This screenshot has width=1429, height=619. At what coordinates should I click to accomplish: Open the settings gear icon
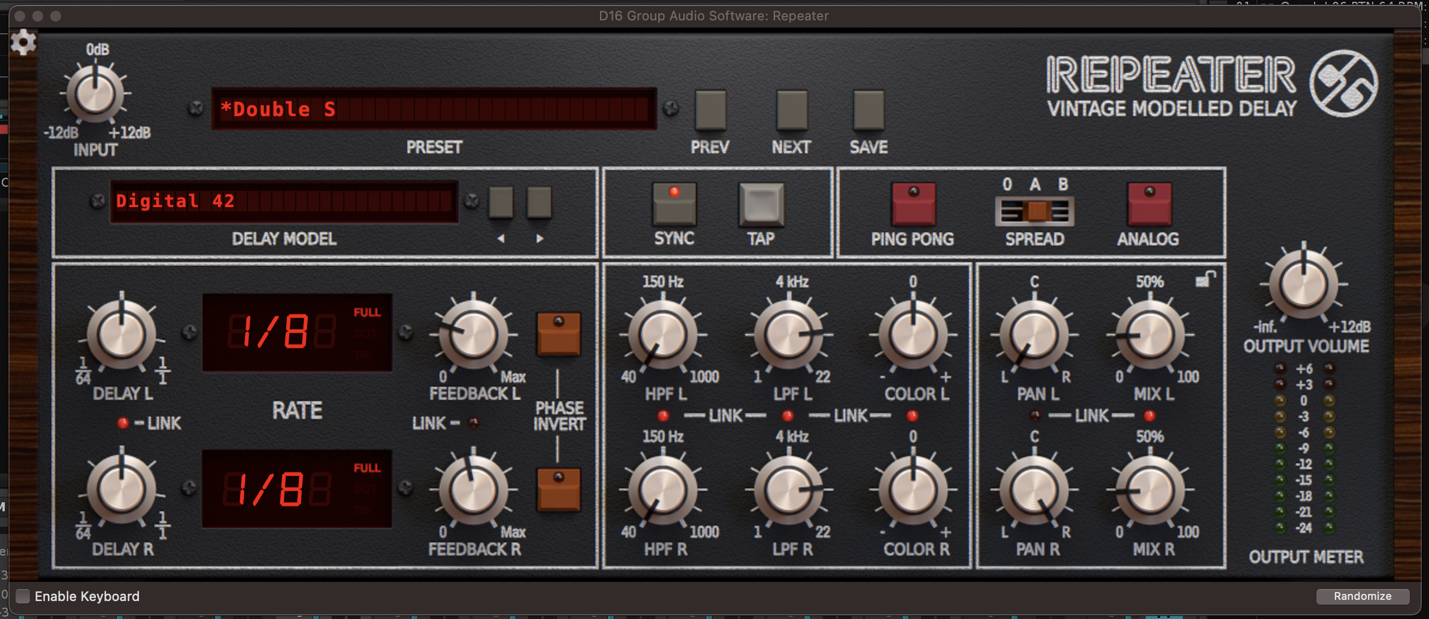point(23,43)
